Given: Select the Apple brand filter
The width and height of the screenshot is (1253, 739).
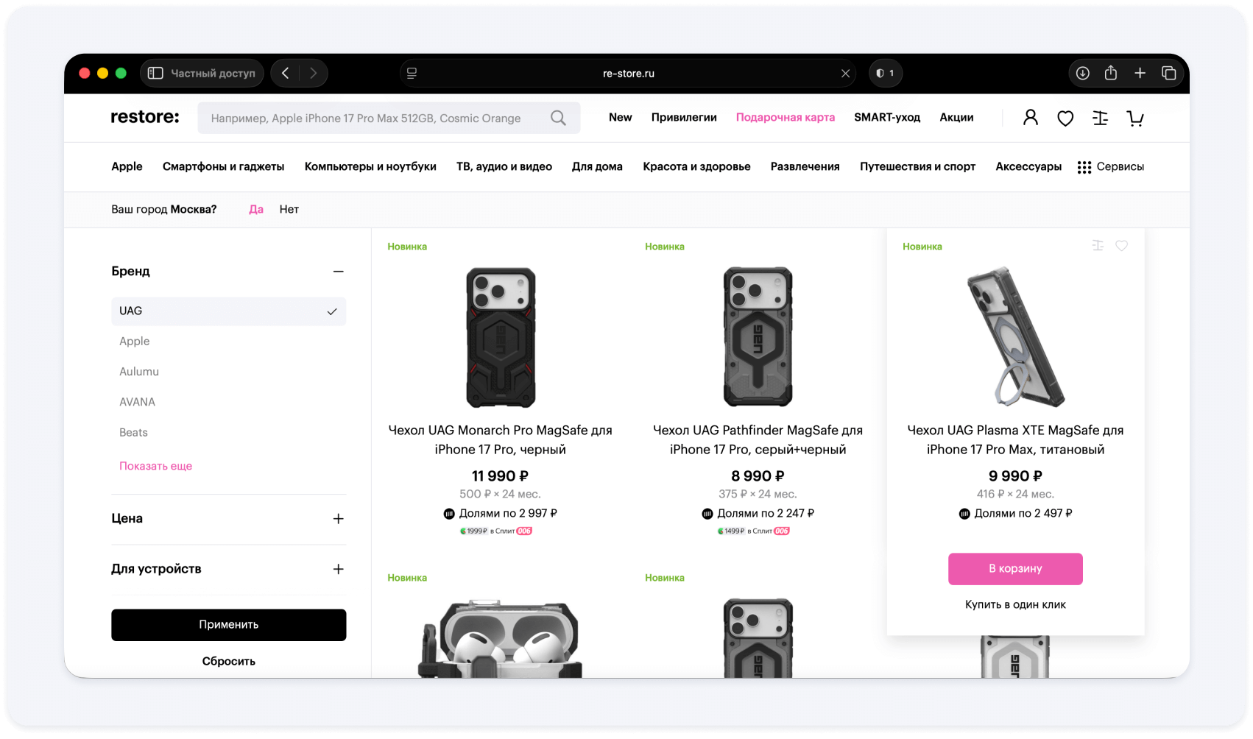Looking at the screenshot, I should coord(135,342).
